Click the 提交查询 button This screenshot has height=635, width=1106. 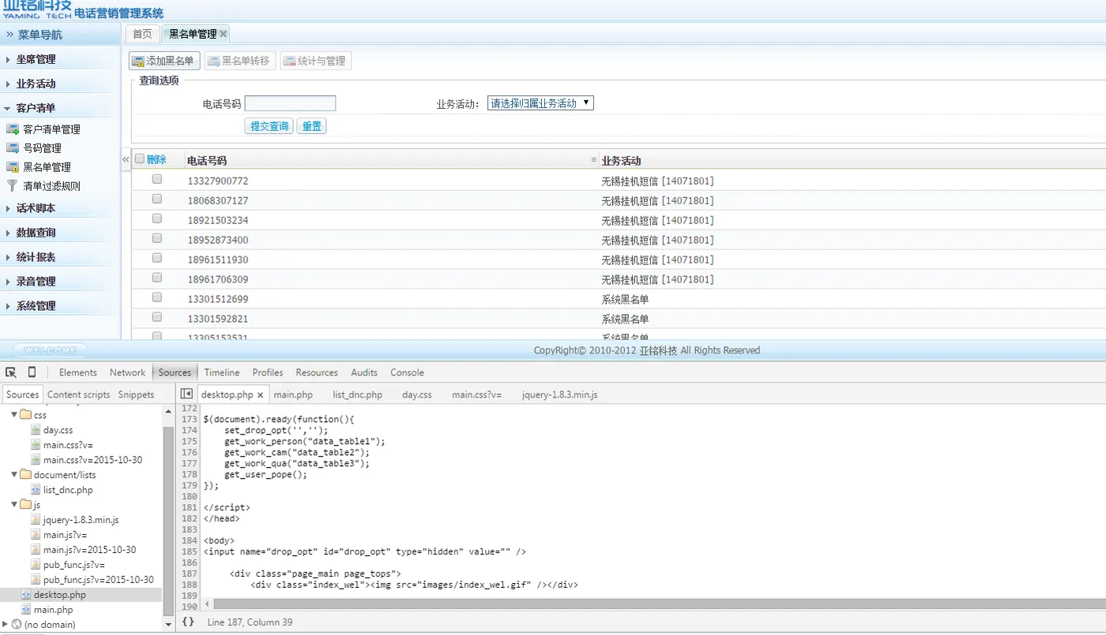tap(269, 126)
